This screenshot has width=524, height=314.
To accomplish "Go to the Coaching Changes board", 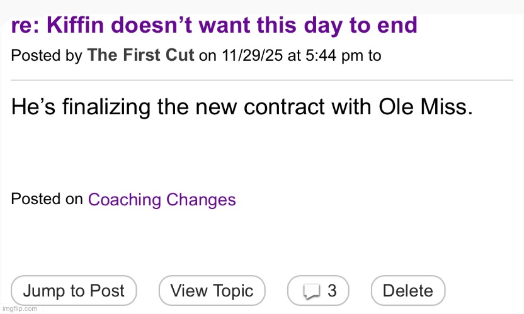I will (x=162, y=200).
